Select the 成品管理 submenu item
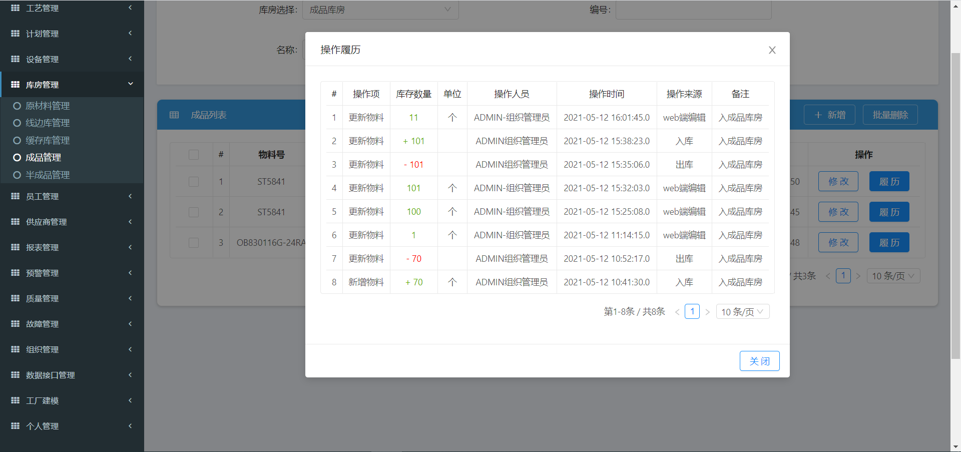Viewport: 961px width, 452px height. pos(43,158)
